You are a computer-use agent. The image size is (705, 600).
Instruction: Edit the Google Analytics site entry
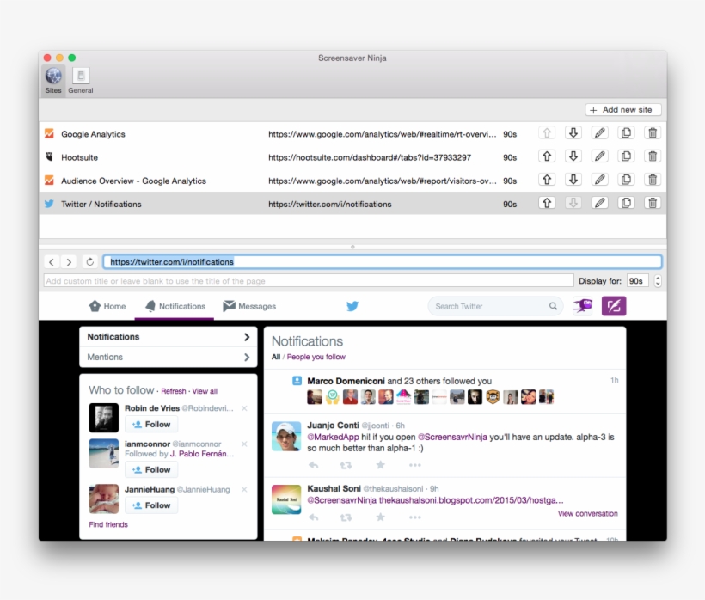coord(600,133)
